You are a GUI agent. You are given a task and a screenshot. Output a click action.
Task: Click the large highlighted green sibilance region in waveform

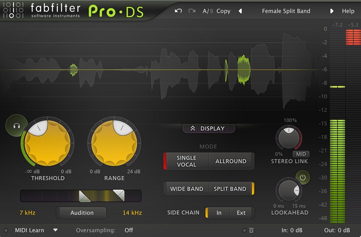(x=244, y=70)
